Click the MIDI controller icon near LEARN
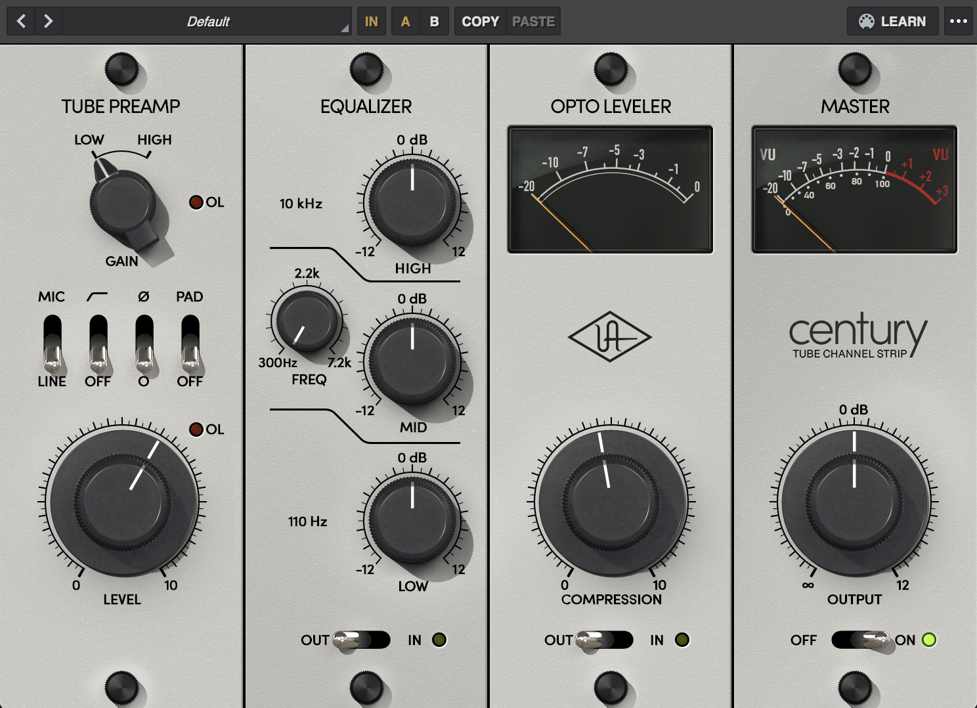 coord(867,21)
